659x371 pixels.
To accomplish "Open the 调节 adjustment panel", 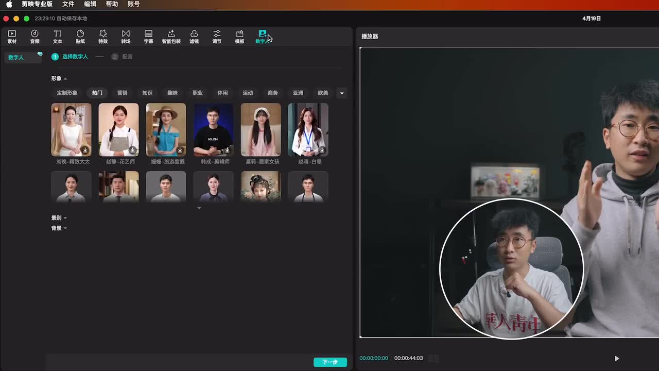I will [217, 37].
